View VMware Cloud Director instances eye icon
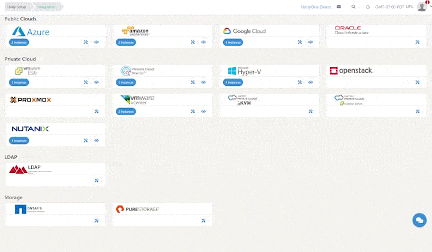 203,82
